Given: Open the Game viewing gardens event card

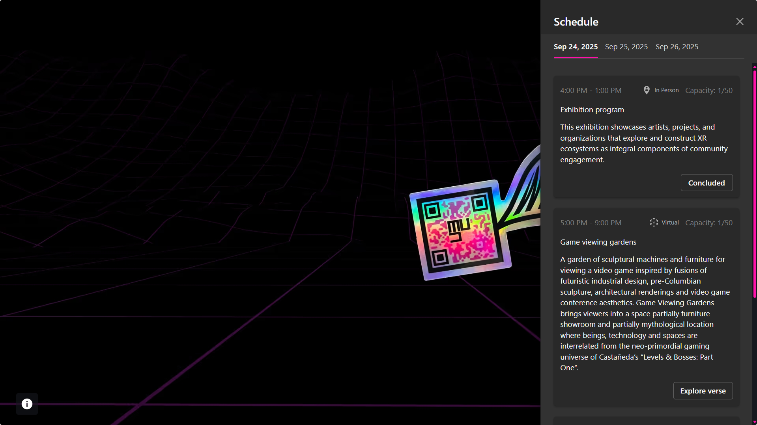Looking at the screenshot, I should (x=646, y=307).
